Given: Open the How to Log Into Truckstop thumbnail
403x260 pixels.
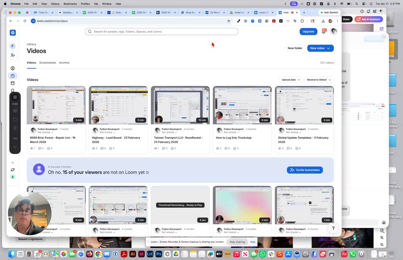Looking at the screenshot, I should tap(242, 105).
